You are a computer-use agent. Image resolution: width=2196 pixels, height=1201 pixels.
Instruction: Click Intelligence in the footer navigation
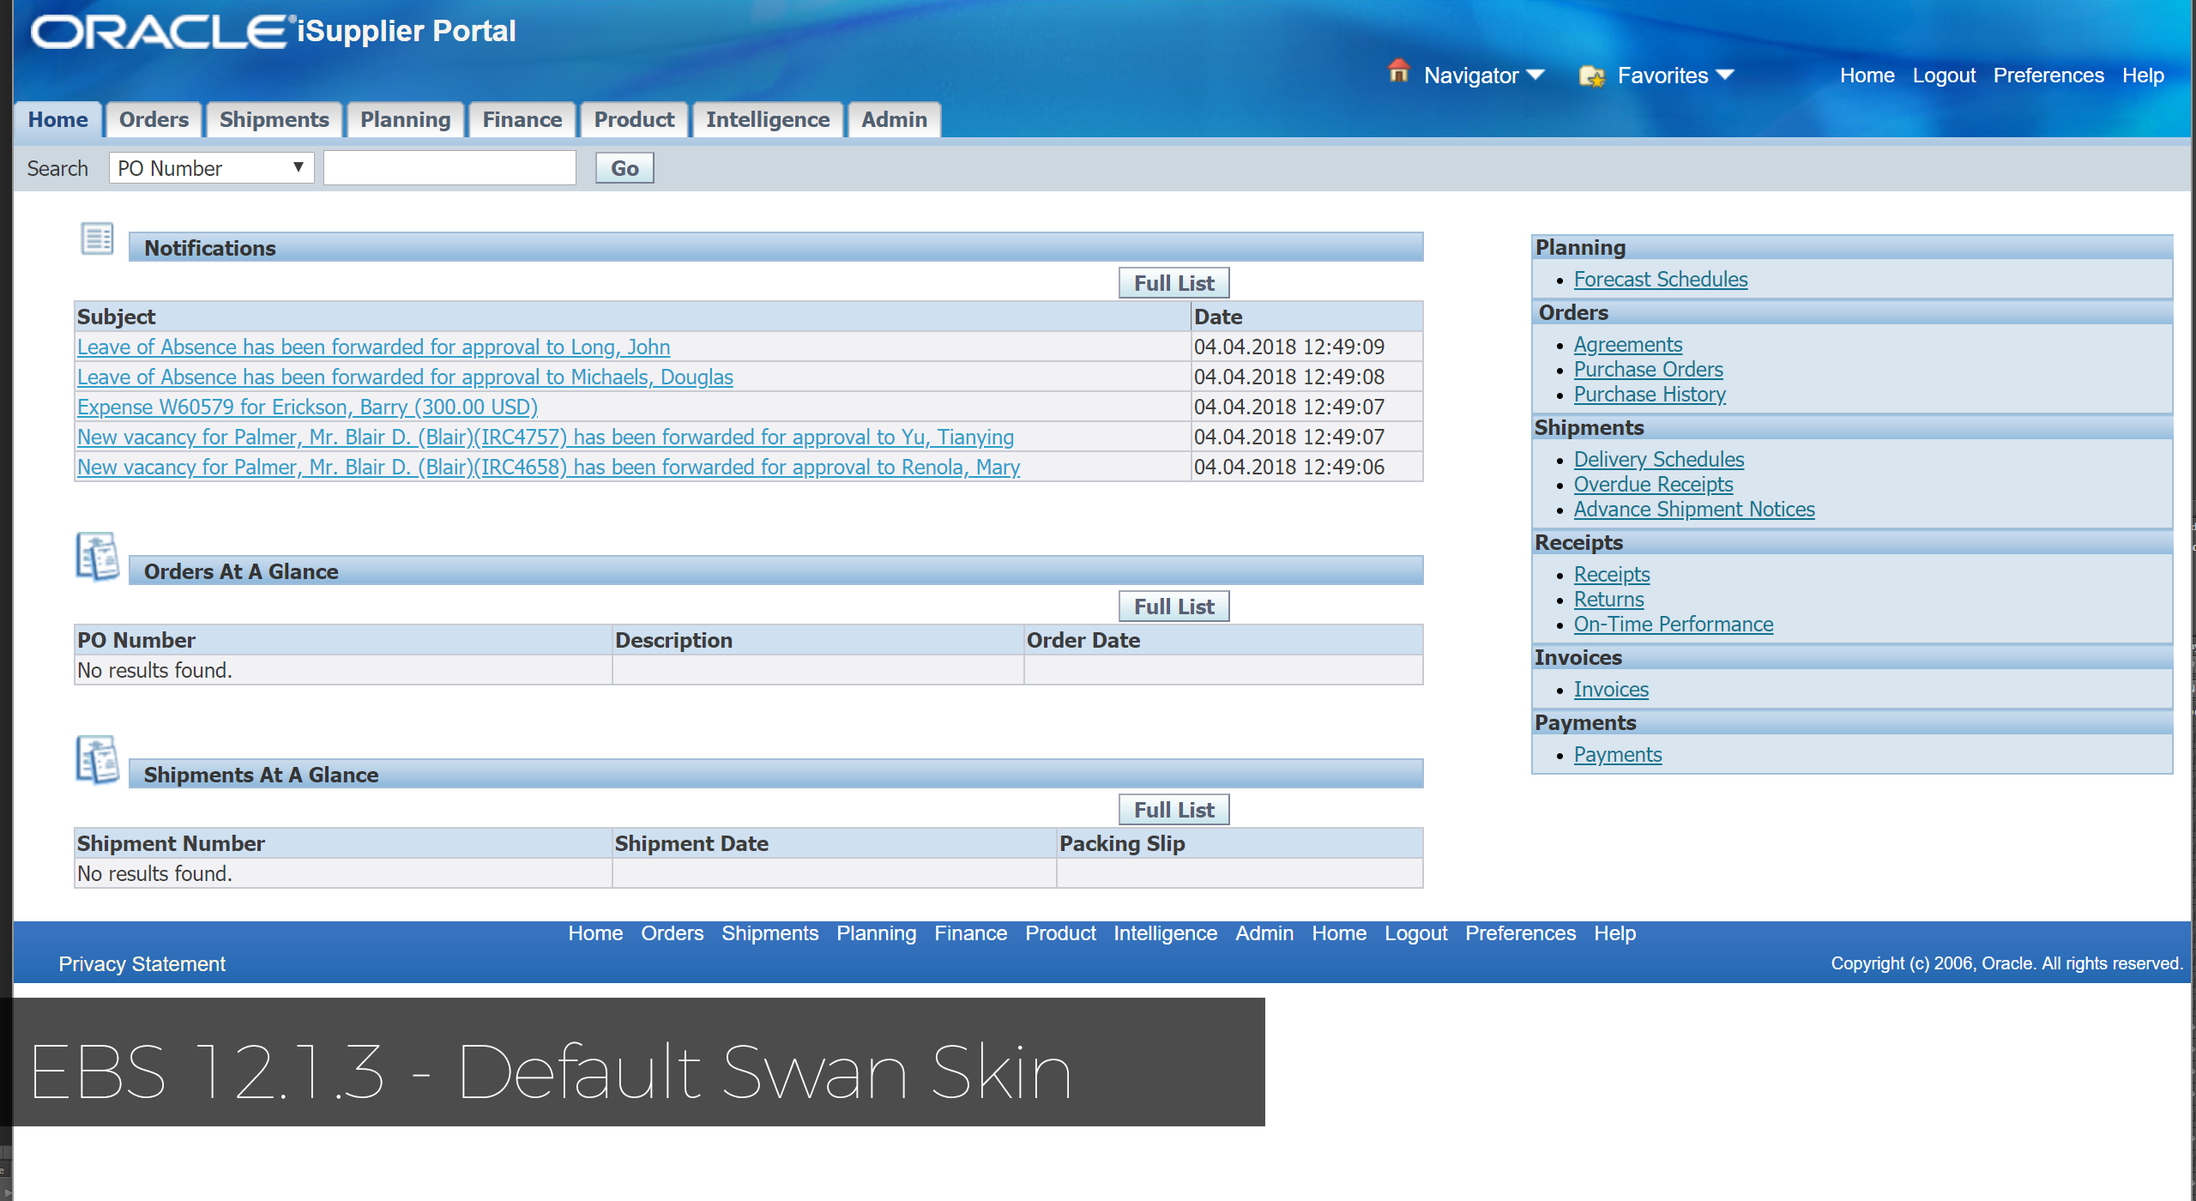[1165, 933]
